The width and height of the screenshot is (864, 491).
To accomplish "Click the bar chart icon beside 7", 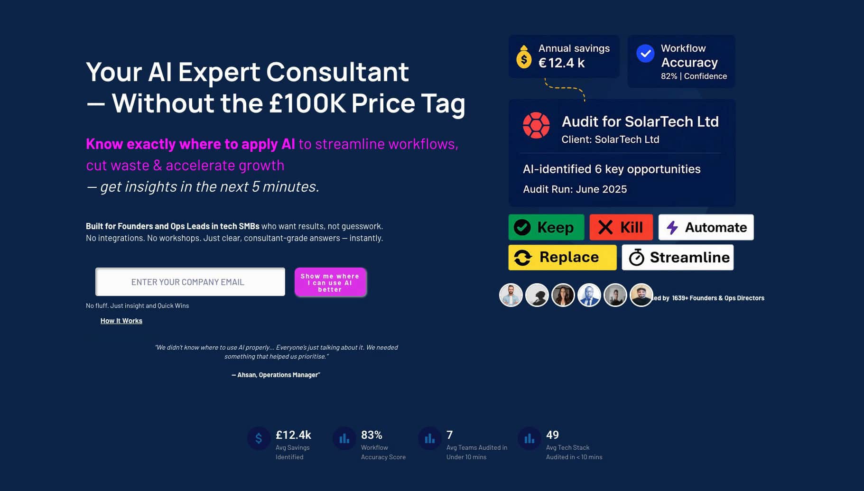I will click(429, 438).
